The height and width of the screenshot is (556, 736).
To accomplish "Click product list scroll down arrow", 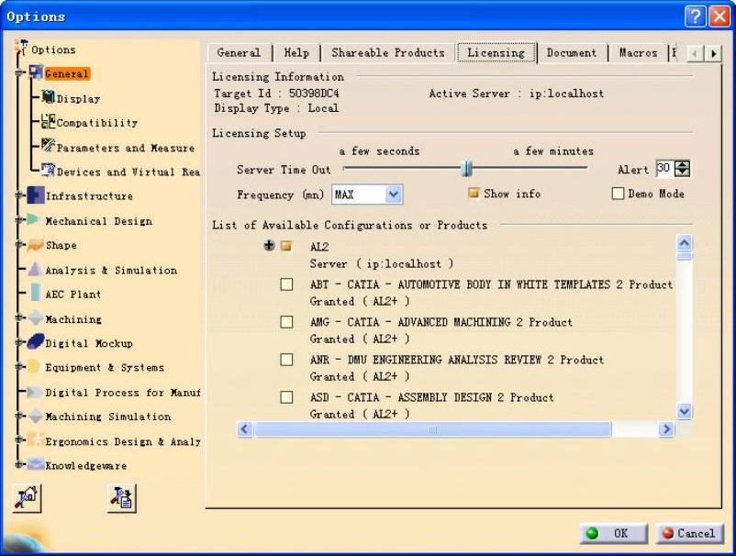I will coord(685,411).
